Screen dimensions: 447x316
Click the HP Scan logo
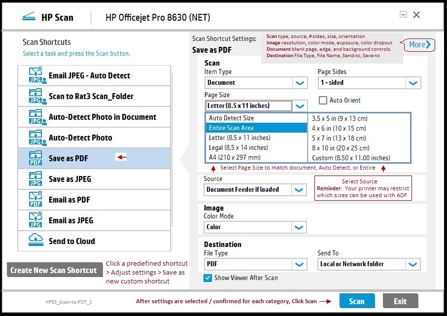point(48,17)
